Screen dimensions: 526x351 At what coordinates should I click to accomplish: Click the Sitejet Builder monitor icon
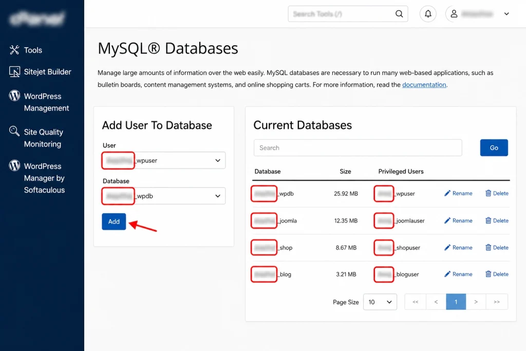(x=14, y=72)
